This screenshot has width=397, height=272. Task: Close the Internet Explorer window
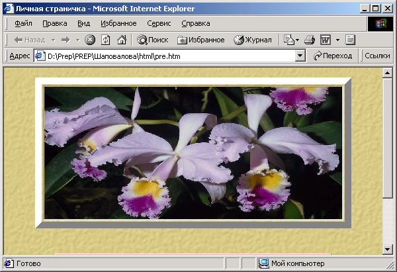(387, 9)
